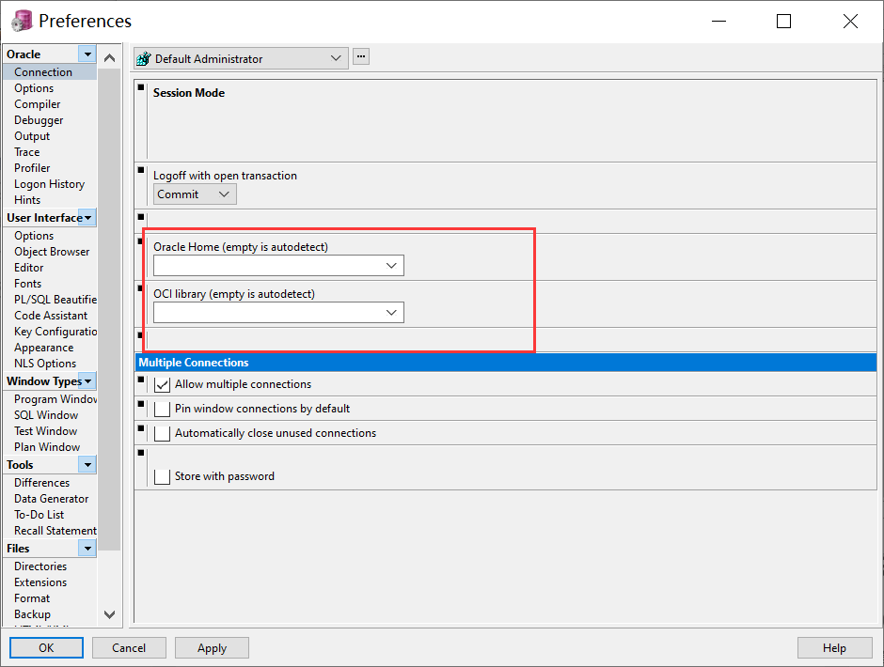Open the Plan Window preferences page
Viewport: 884px width, 667px height.
point(47,447)
